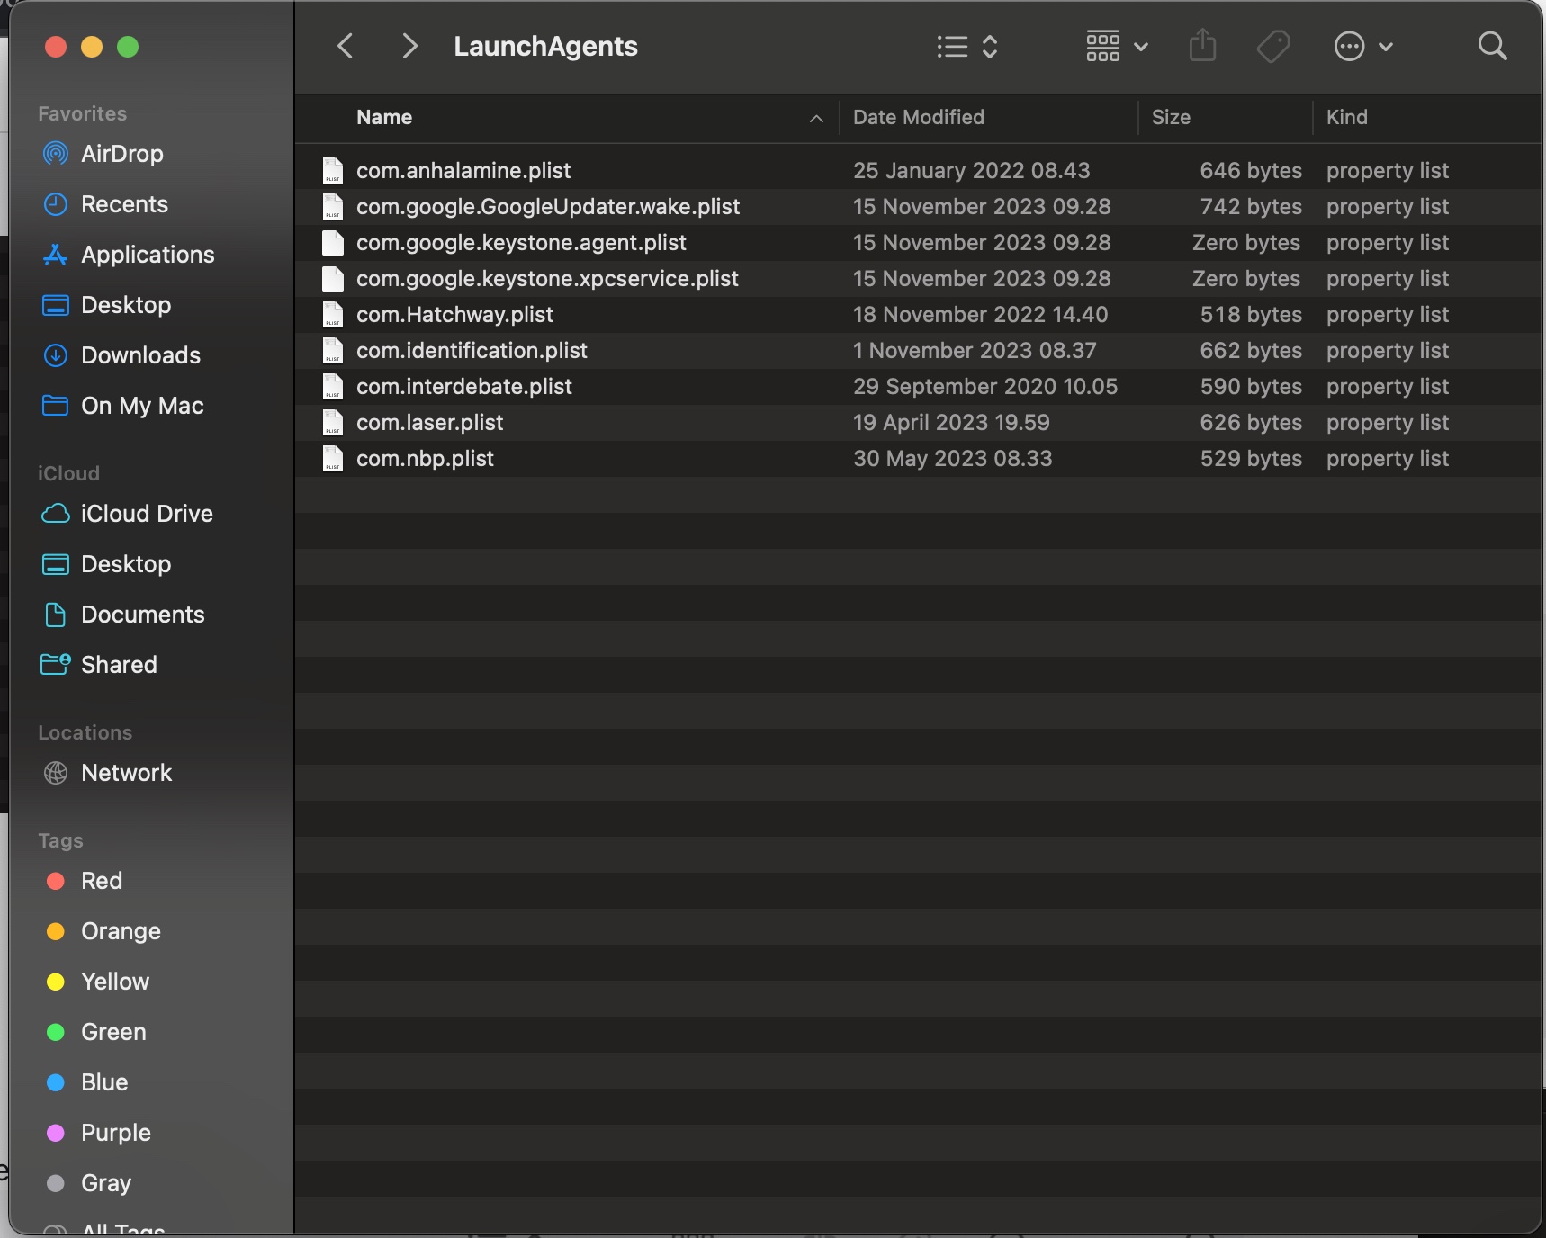1546x1238 pixels.
Task: Click the com.google.keystone.agent.plist file icon
Action: pos(333,243)
